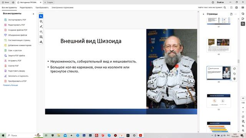Viewport: 246px width, 138px height.
Task: Expand hidden system tray icons
Action: click(212, 135)
